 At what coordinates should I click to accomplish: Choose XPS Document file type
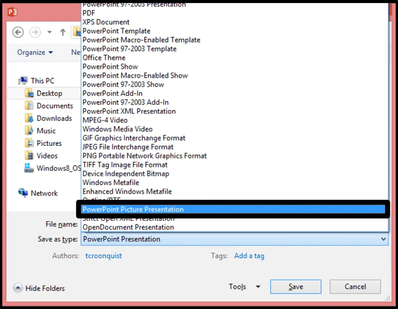234,22
